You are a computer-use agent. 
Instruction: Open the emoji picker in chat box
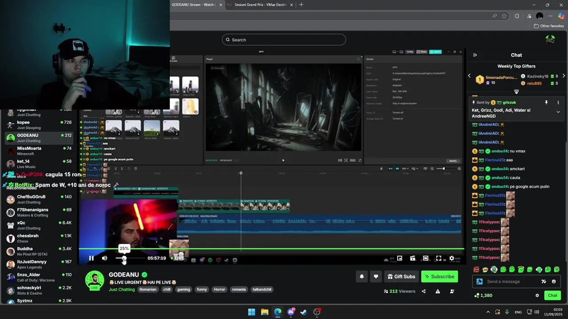tap(554, 281)
